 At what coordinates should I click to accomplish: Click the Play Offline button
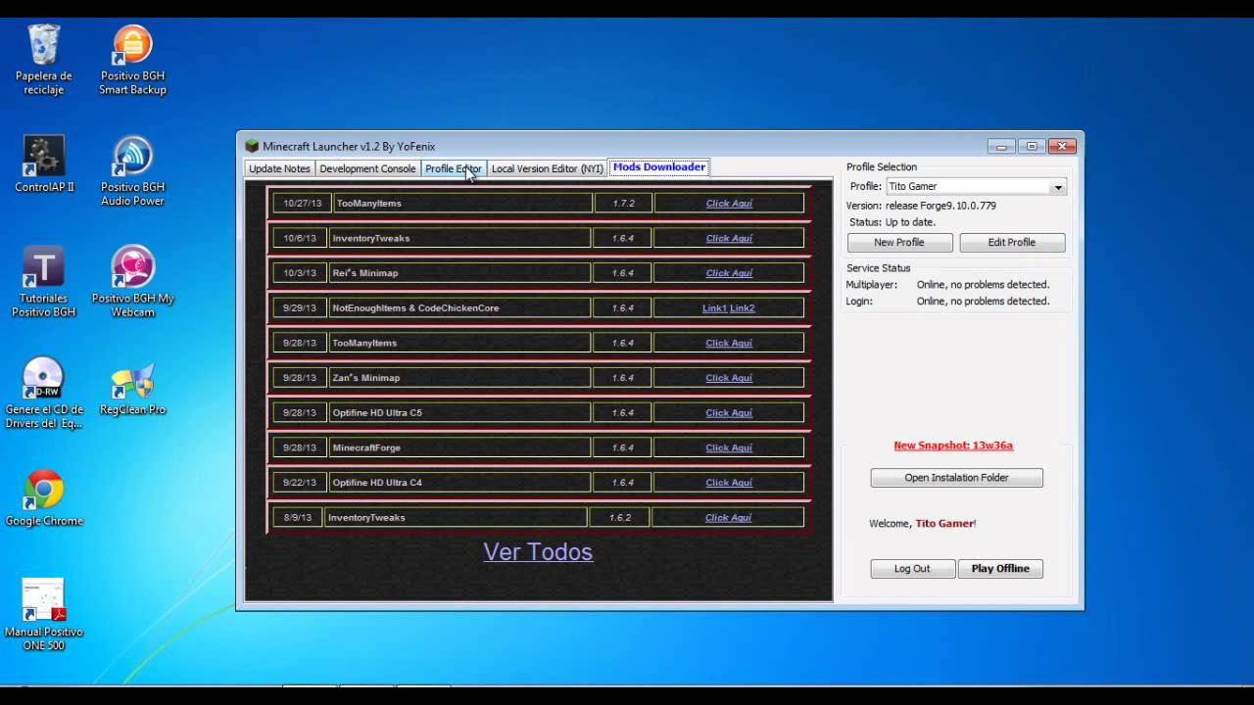[x=1000, y=569]
